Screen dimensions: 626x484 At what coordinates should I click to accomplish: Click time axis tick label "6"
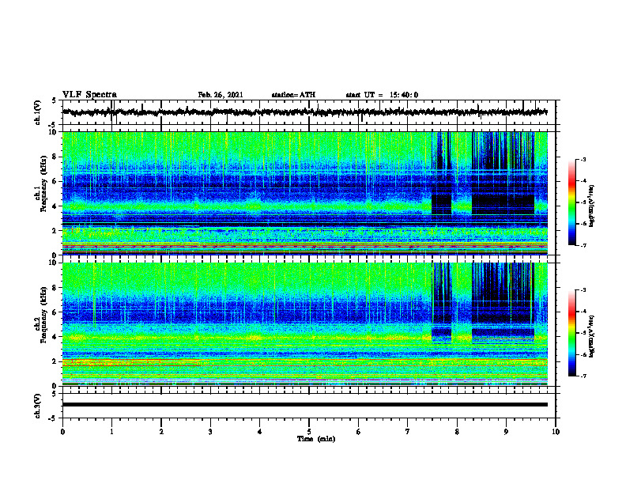coord(359,432)
